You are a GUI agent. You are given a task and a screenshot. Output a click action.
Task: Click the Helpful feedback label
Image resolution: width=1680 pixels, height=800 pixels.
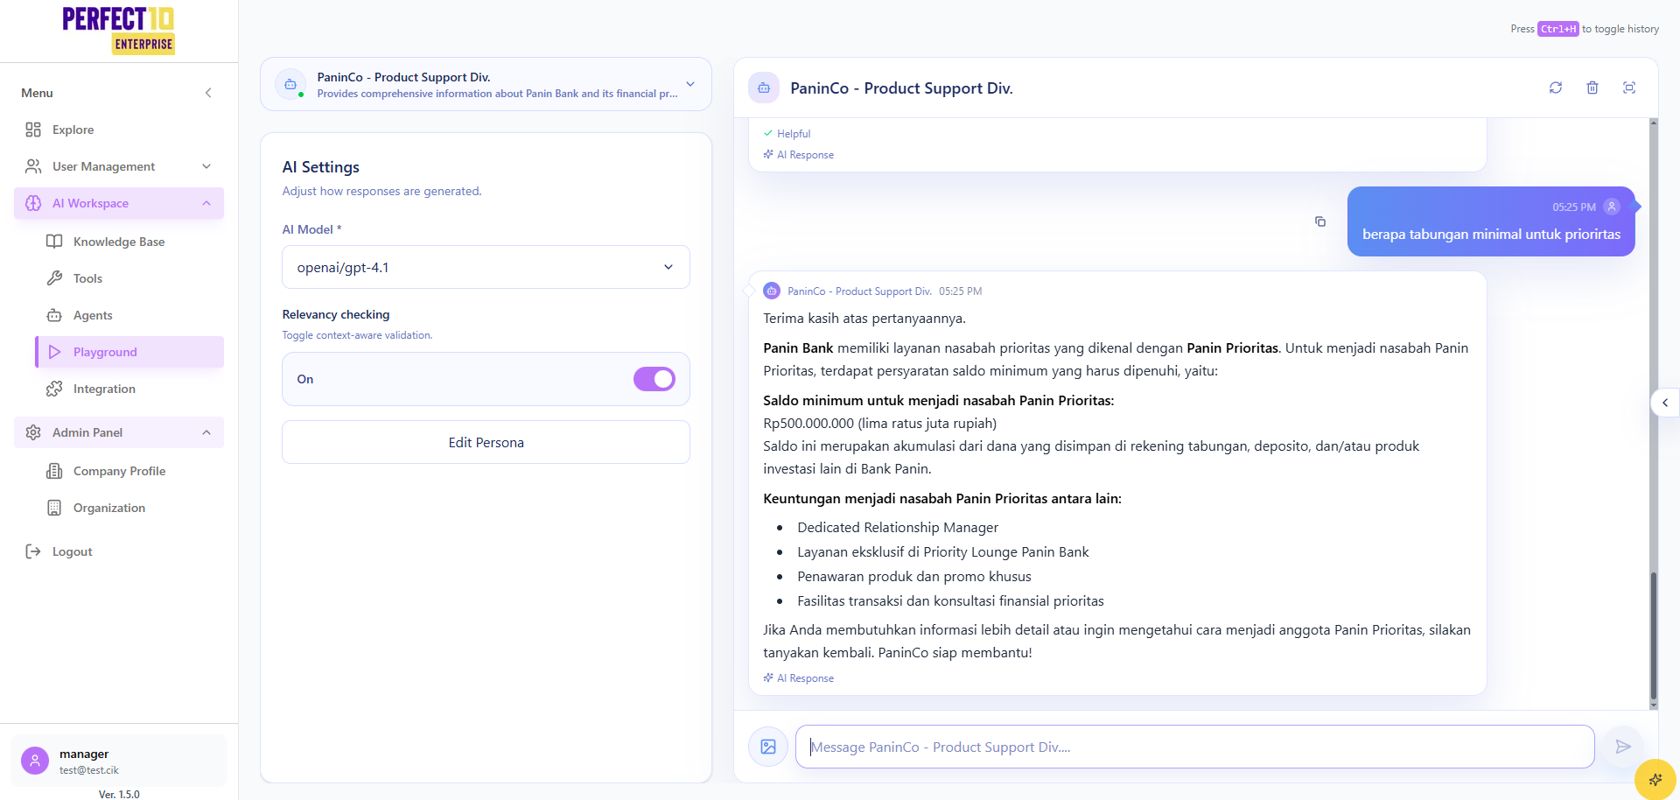794,134
